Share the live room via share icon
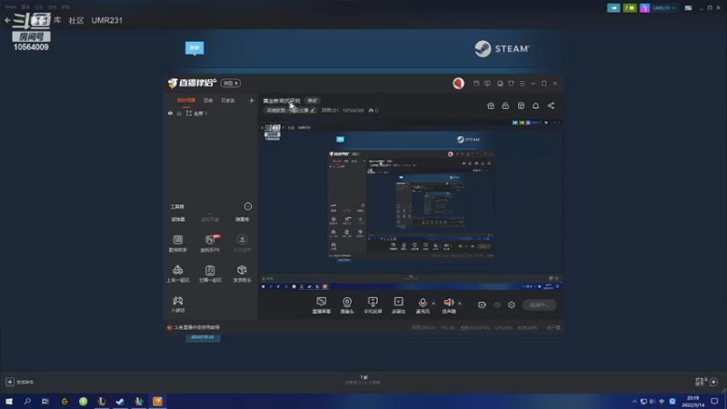Screen dimensions: 727x409 pyautogui.click(x=551, y=105)
